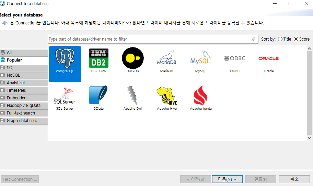This screenshot has height=186, width=313.
Task: Switch to the Analytical category
Action: coord(24,83)
